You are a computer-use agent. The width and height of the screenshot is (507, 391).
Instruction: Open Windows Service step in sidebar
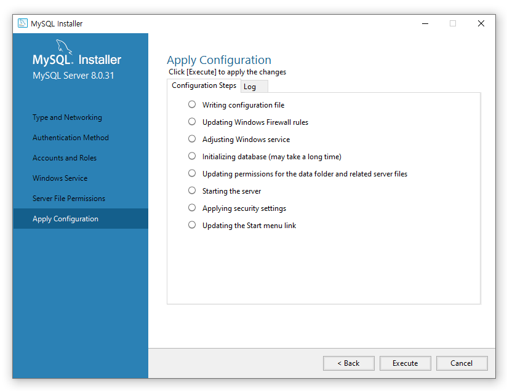tap(60, 178)
